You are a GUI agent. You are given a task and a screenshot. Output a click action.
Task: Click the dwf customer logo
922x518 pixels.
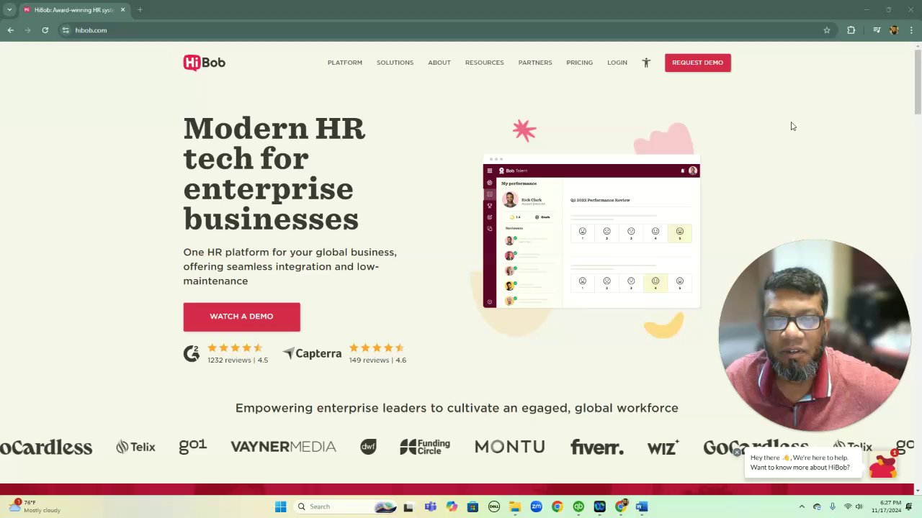tap(368, 447)
